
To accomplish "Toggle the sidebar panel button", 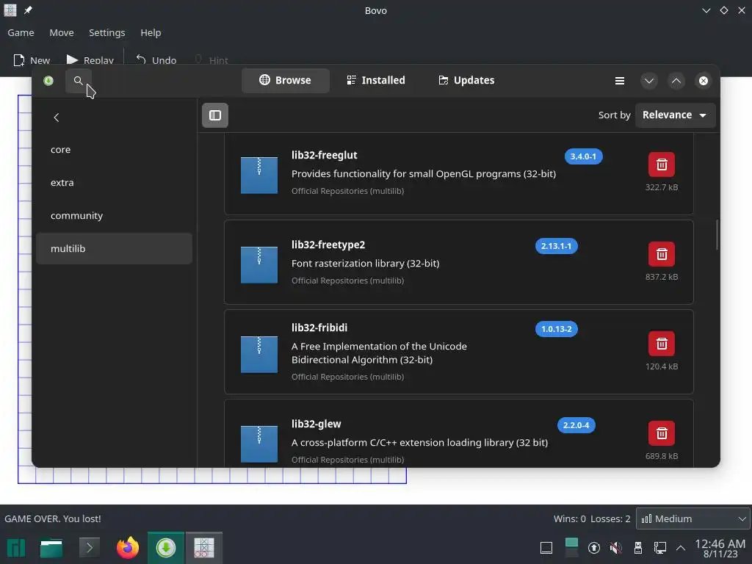I will (x=215, y=115).
